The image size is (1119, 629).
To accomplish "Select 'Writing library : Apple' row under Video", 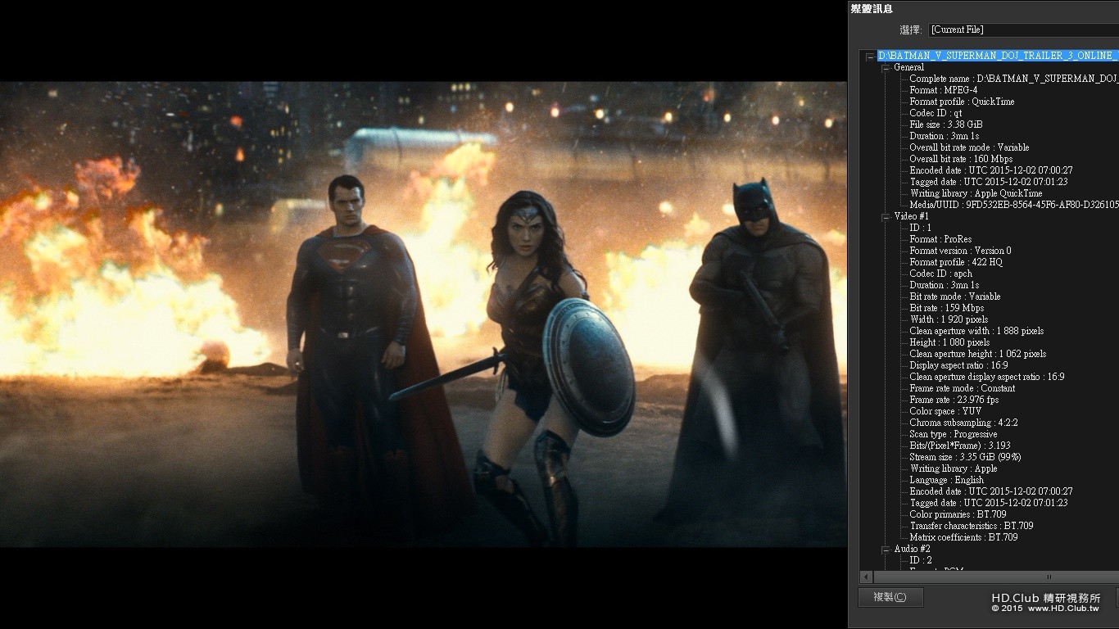I will [x=954, y=468].
